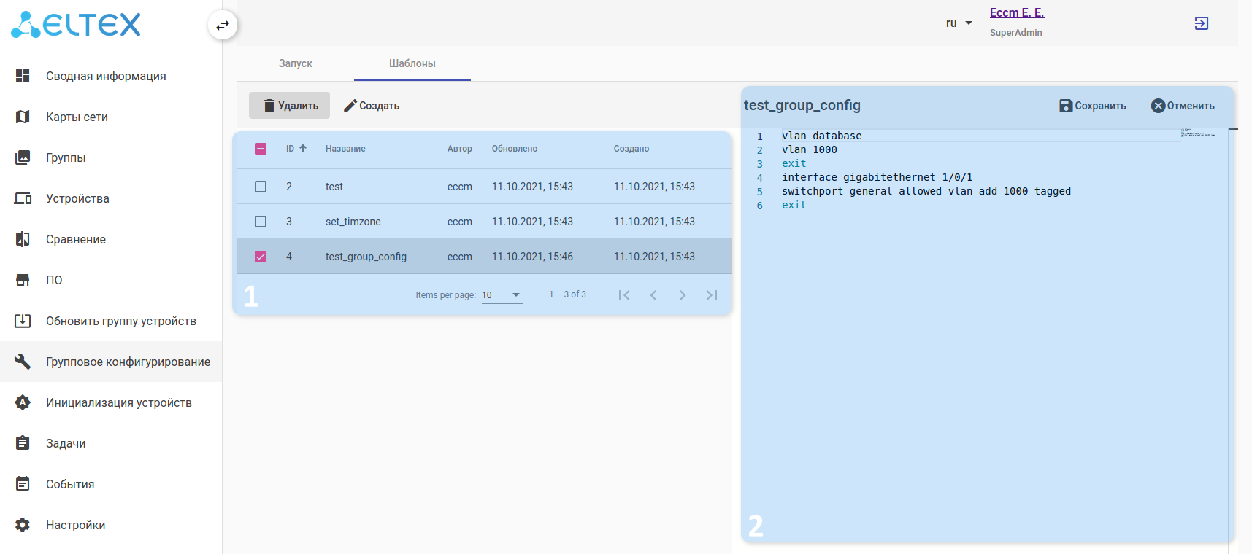Click the logout icon in header
The height and width of the screenshot is (554, 1252).
(1202, 23)
